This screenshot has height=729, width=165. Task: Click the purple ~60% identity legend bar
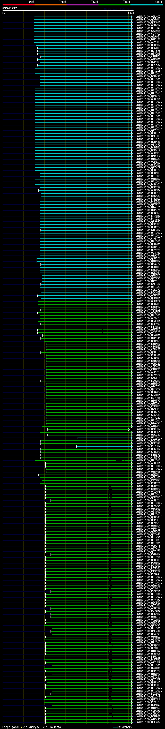click(83, 5)
